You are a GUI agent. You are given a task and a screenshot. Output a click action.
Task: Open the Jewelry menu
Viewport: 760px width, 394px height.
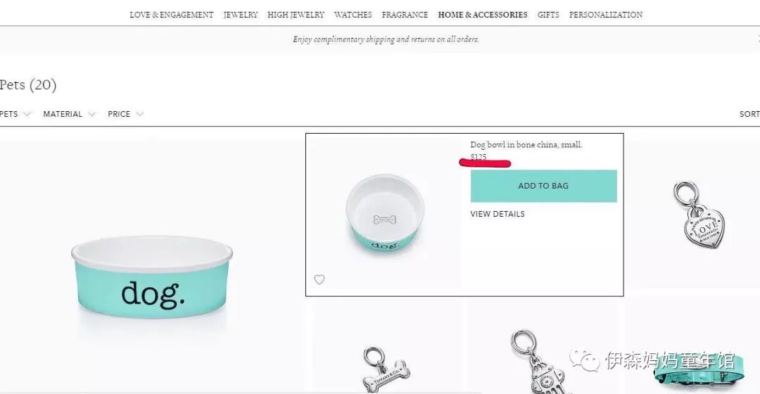(x=241, y=15)
